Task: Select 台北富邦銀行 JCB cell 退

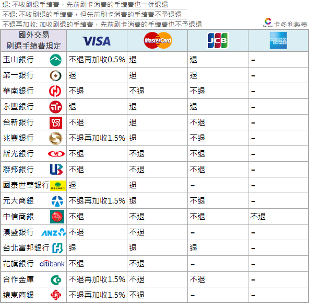Action: (x=218, y=248)
